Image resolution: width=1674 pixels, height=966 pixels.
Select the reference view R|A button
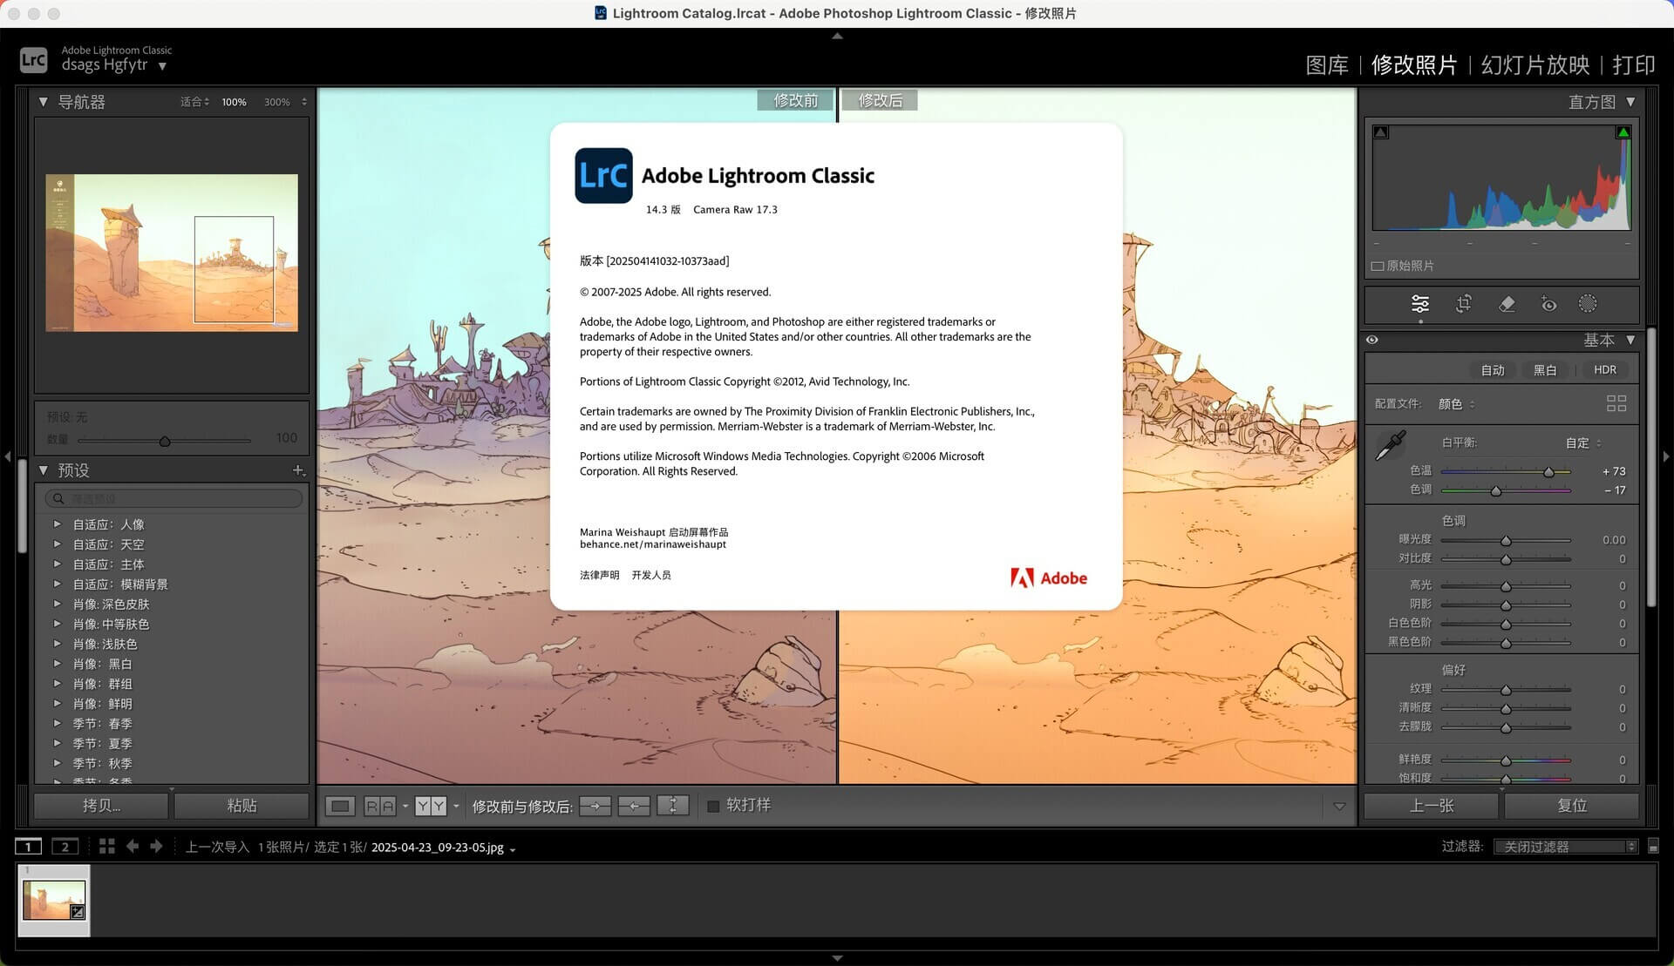[x=379, y=806]
